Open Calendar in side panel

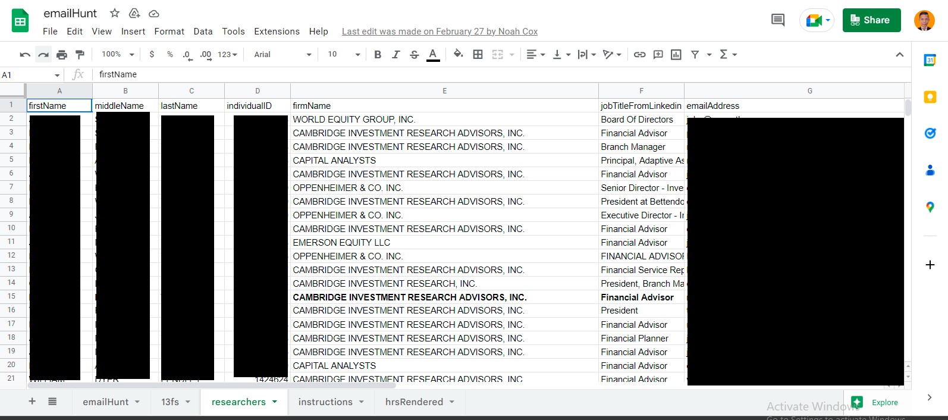pos(930,60)
